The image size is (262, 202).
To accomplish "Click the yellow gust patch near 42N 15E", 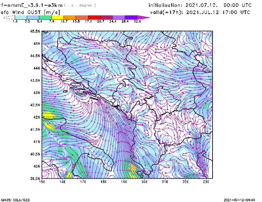I will pyautogui.click(x=49, y=115).
